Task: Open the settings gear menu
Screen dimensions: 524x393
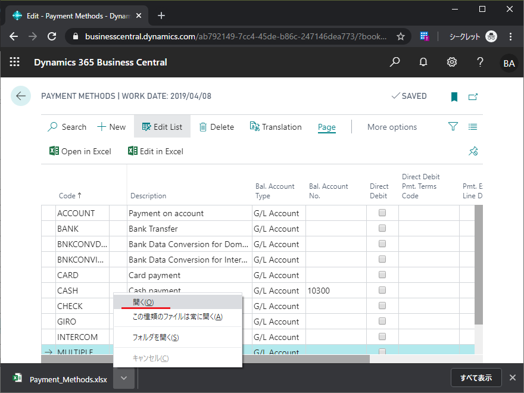Action: click(452, 62)
